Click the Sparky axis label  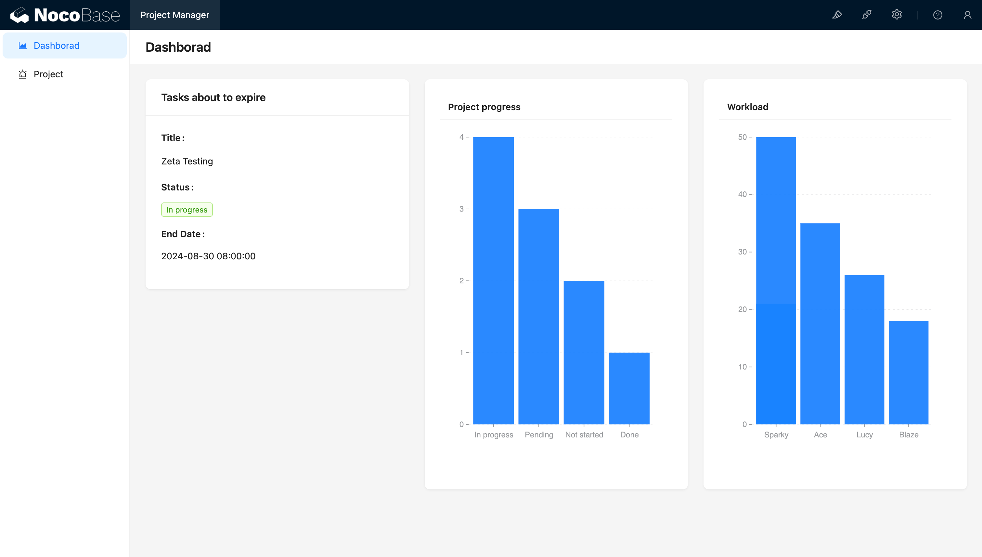click(x=776, y=435)
